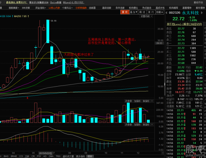Click 改参数 in the volume panel
This screenshot has width=206, height=158.
(128, 101)
